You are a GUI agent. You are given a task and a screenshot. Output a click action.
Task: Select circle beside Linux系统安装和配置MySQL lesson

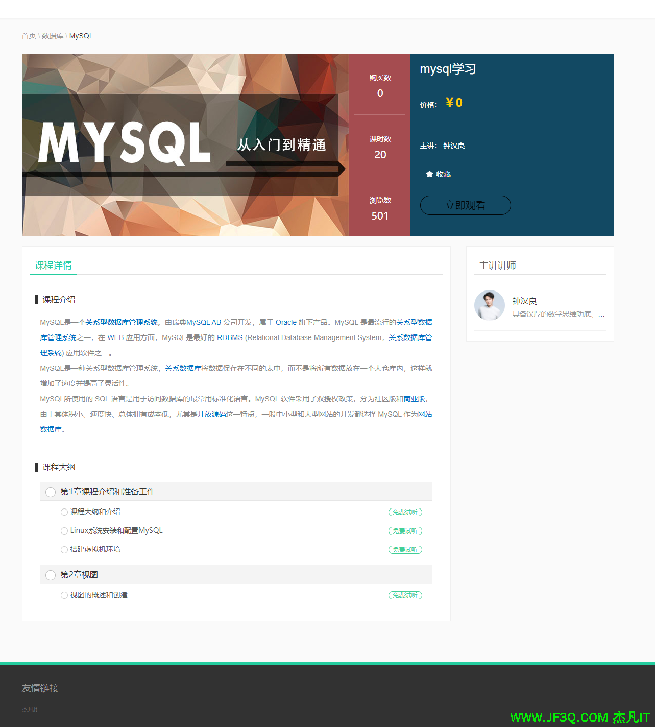coord(64,531)
